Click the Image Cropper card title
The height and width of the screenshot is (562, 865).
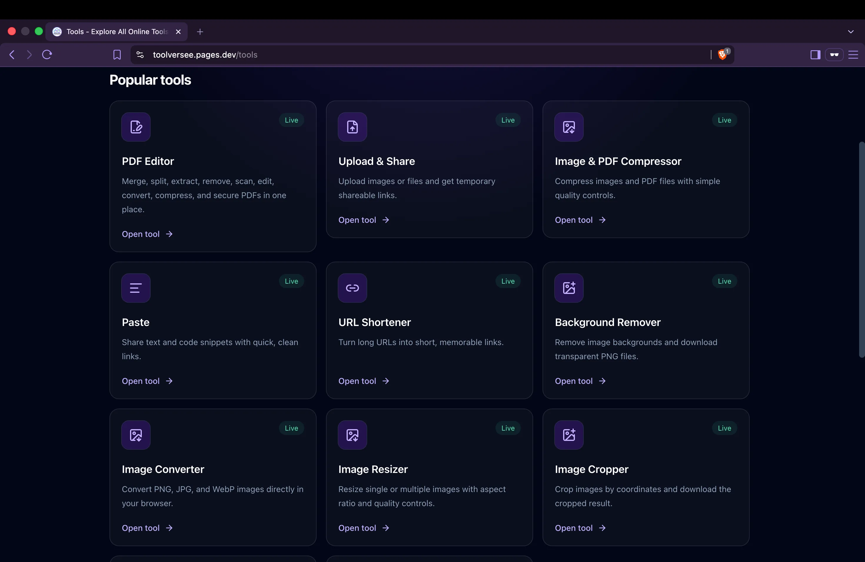[x=591, y=469]
